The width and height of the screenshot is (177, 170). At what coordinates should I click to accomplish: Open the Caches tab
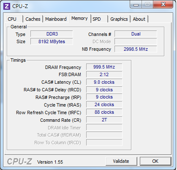pos(33,19)
